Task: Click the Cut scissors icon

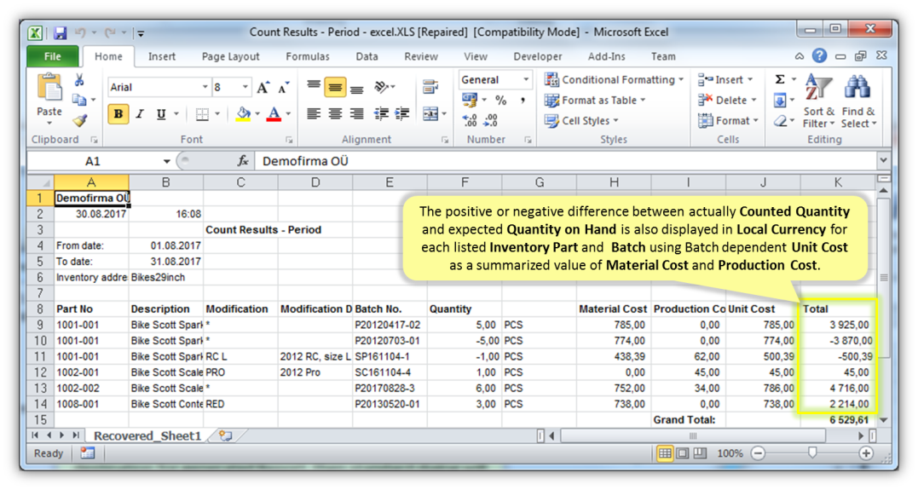Action: pyautogui.click(x=79, y=80)
